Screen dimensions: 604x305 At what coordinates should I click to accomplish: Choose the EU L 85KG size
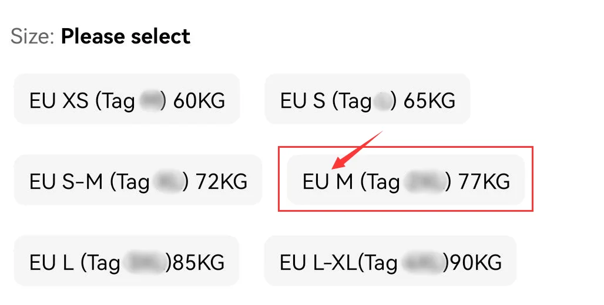coord(126,262)
